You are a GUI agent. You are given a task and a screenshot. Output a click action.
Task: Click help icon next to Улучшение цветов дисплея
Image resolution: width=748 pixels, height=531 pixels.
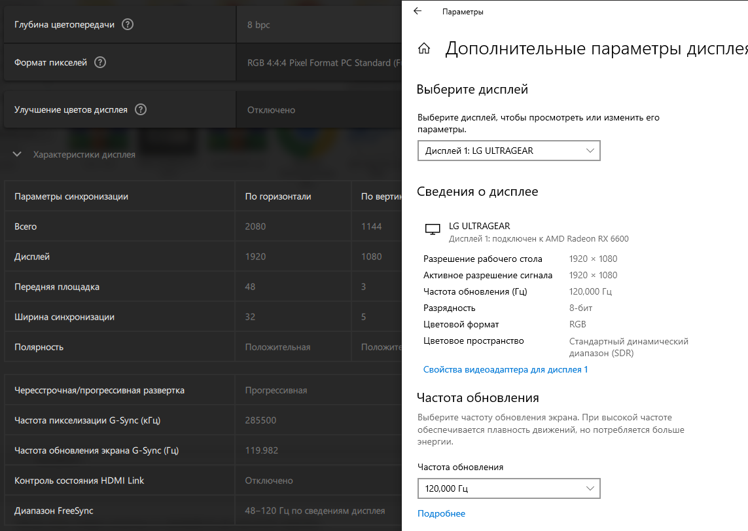click(140, 110)
